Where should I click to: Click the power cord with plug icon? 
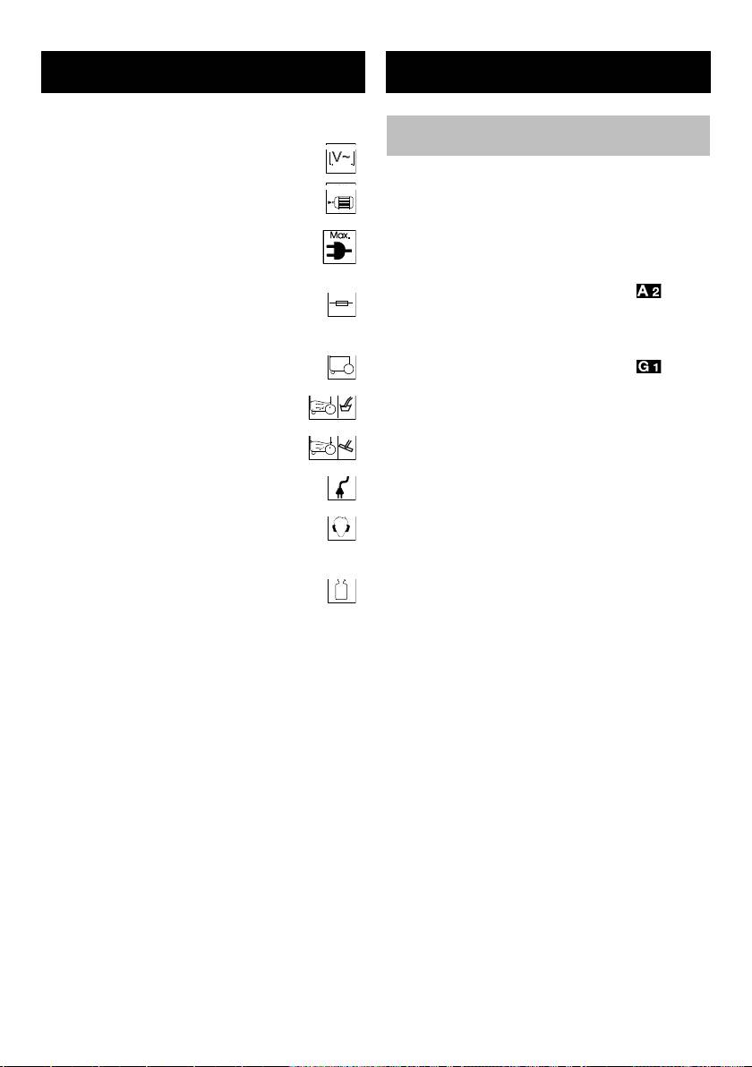(x=342, y=487)
